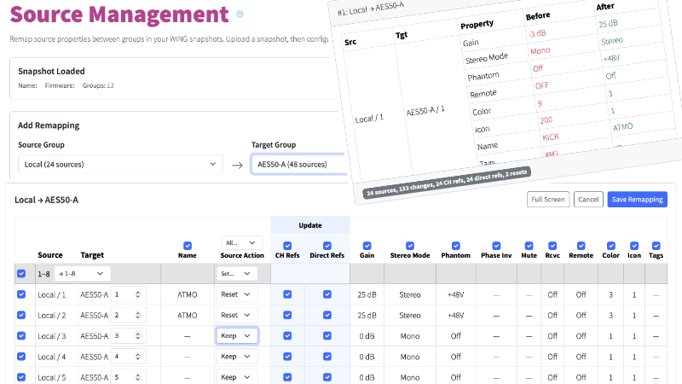Toggle the Local / 3 row checkbox
The width and height of the screenshot is (682, 384).
(x=21, y=335)
